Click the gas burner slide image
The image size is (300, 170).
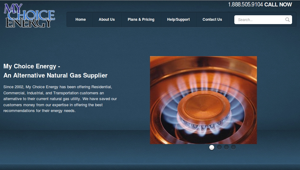tap(203, 100)
